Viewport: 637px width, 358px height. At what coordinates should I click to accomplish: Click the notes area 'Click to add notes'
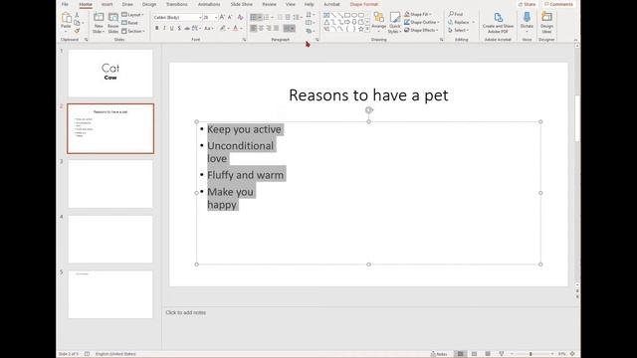pyautogui.click(x=186, y=312)
